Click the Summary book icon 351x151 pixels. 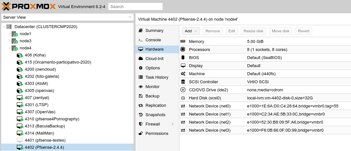[141, 30]
